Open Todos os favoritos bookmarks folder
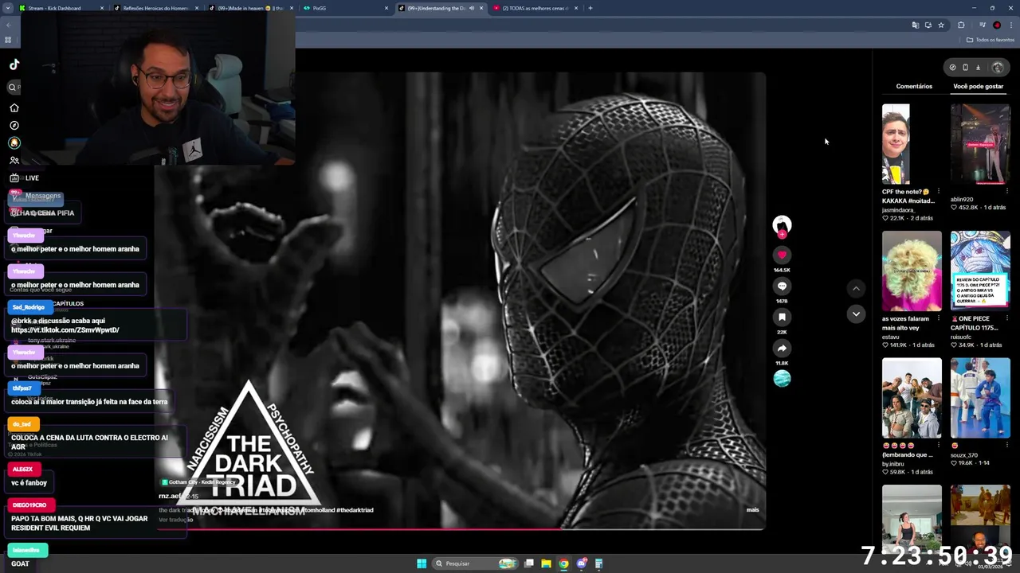This screenshot has width=1020, height=573. coord(991,40)
